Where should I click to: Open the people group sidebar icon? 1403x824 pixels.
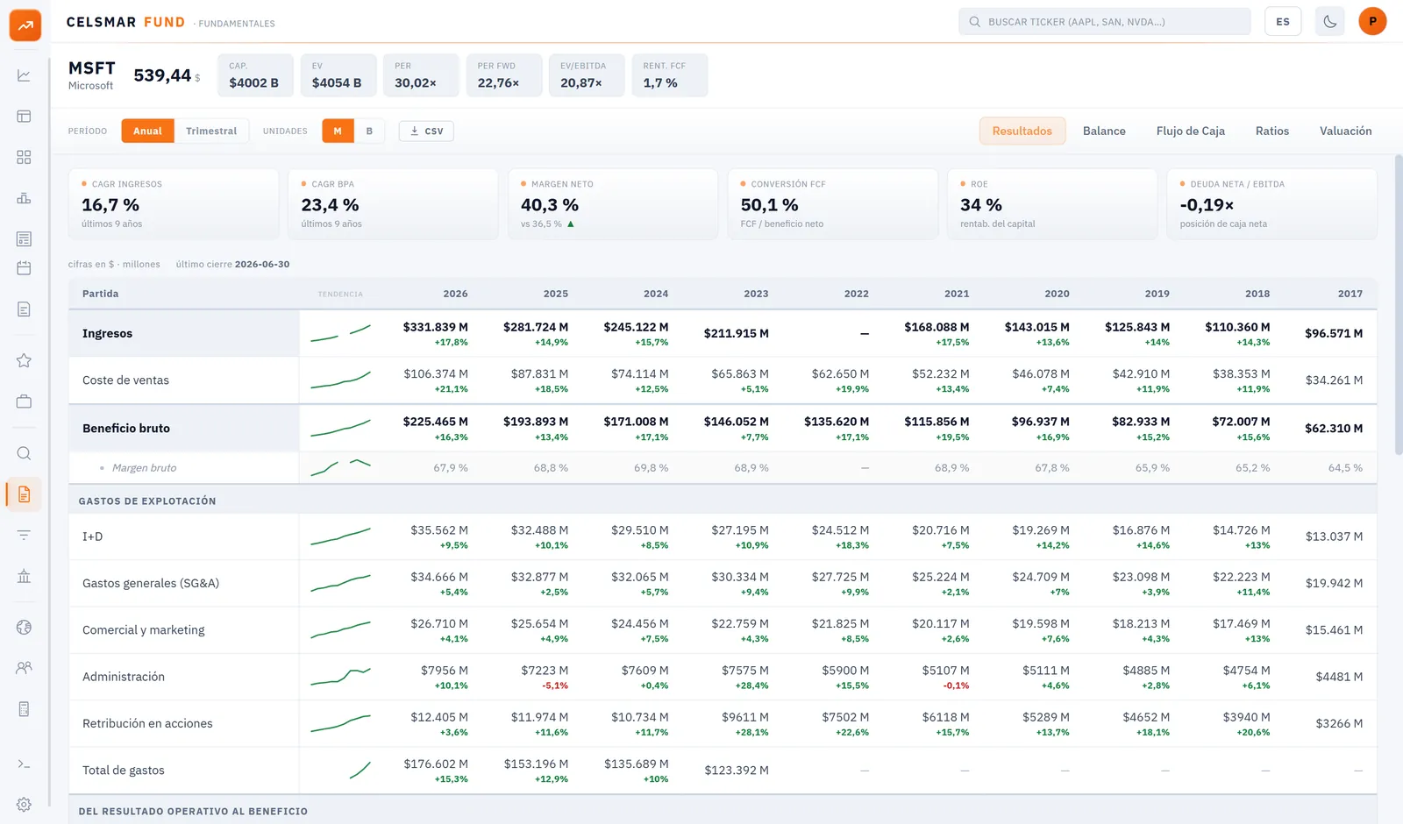pyautogui.click(x=24, y=668)
